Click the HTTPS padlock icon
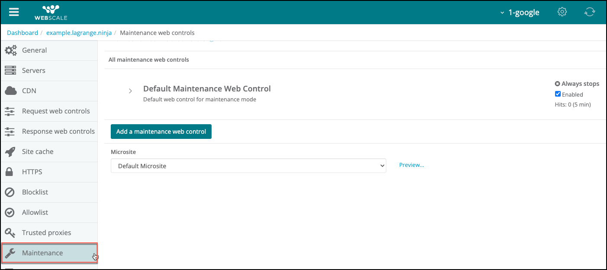607x270 pixels. click(x=9, y=172)
